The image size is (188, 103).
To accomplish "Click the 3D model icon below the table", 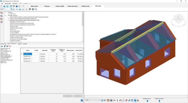I will tap(82, 100).
